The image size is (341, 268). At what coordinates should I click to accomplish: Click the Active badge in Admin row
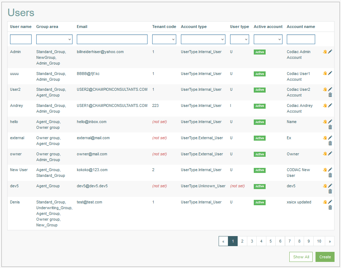tap(260, 52)
